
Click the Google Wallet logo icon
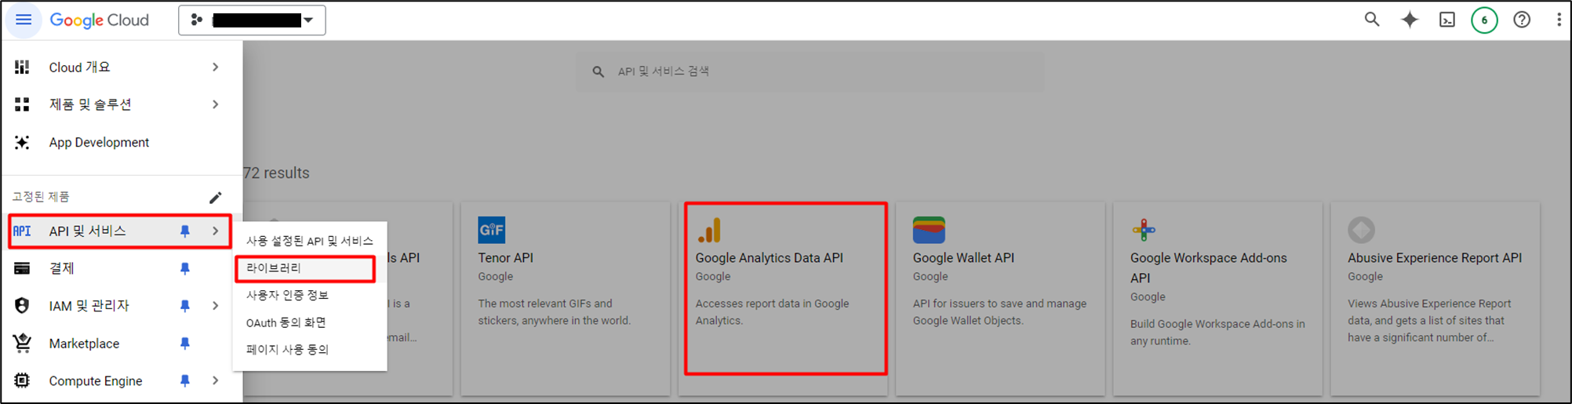pos(929,230)
